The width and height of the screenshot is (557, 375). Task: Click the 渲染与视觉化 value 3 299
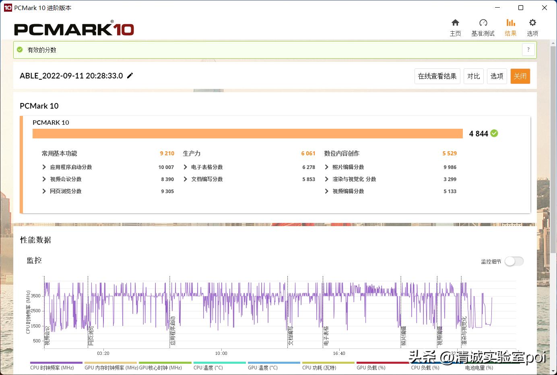coord(450,179)
